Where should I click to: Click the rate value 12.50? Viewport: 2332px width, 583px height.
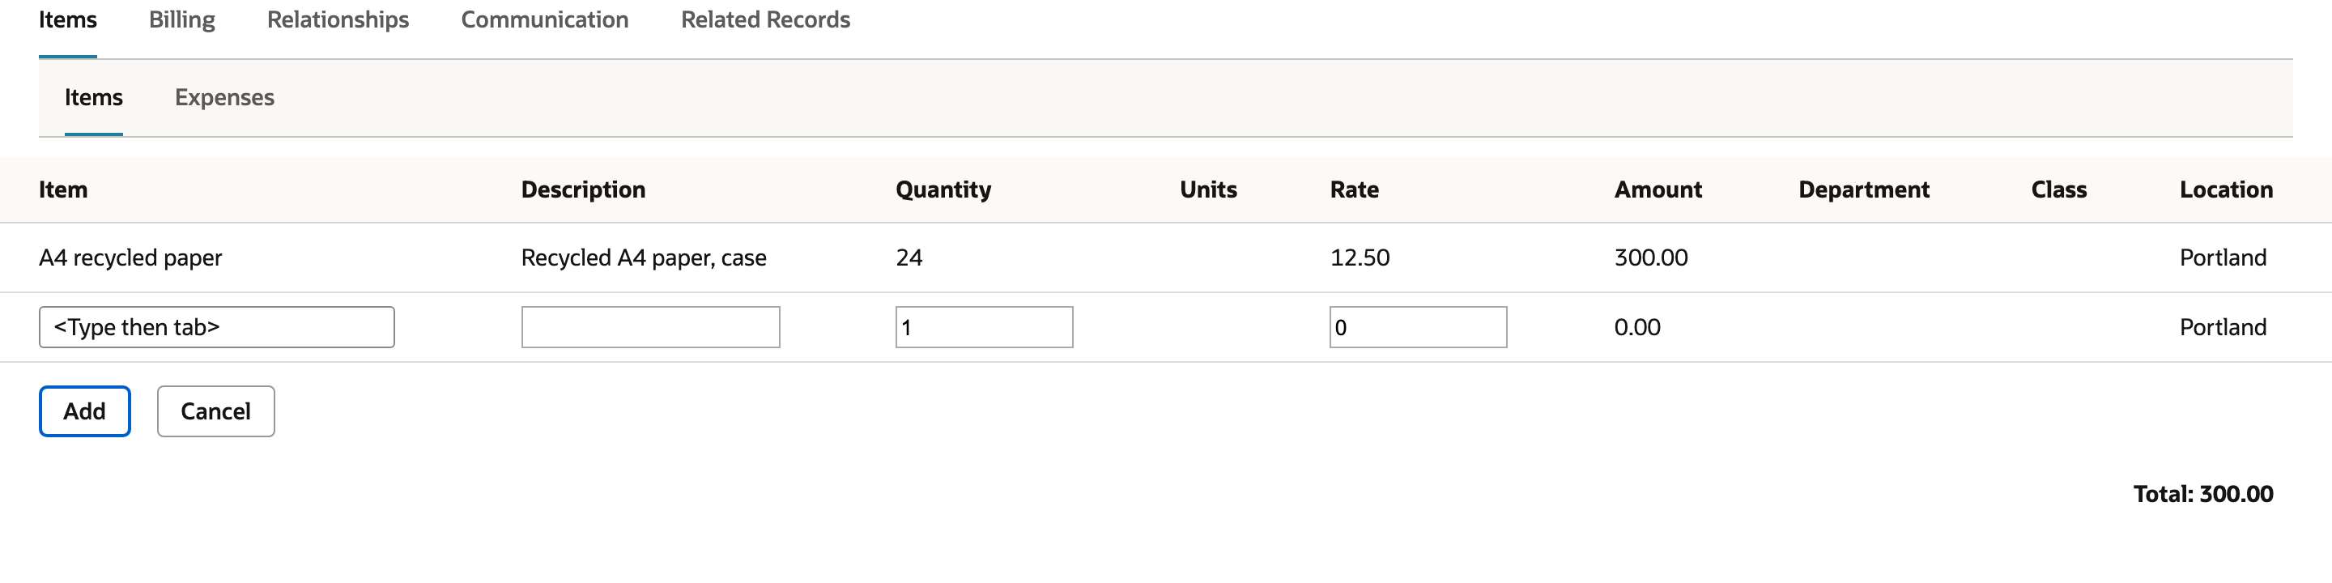(1360, 258)
